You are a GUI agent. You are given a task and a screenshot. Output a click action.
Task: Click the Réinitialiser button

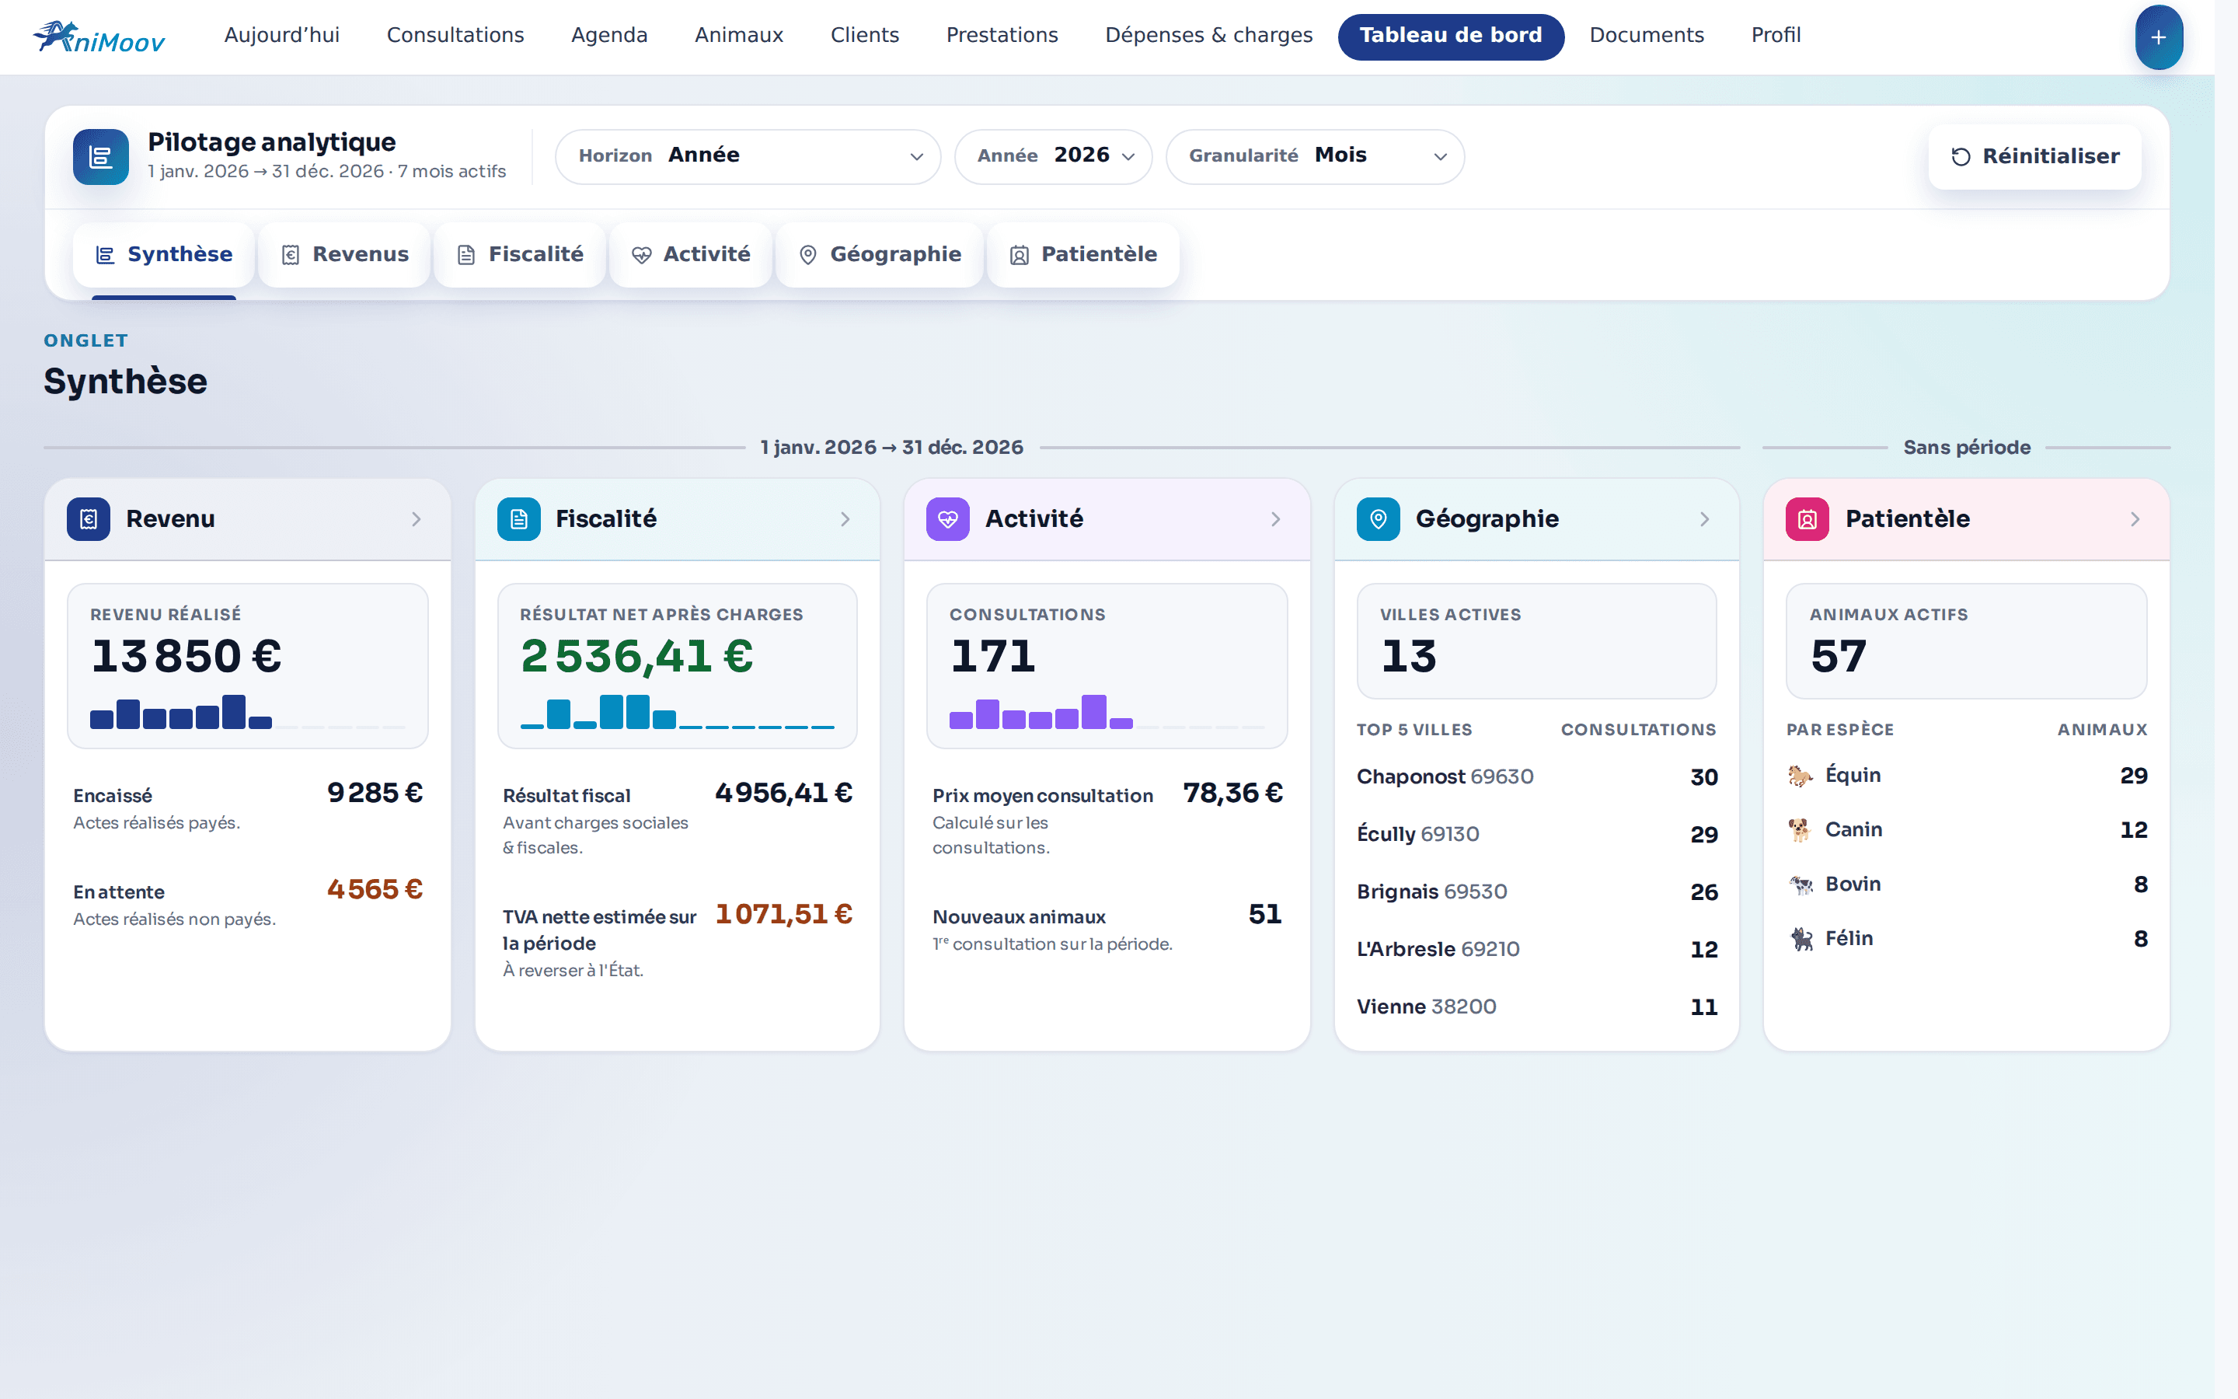[x=2034, y=157]
